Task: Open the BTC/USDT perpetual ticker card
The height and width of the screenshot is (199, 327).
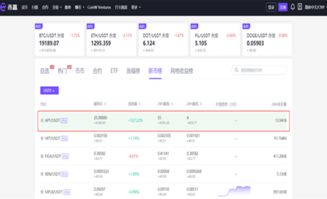Action: point(60,40)
